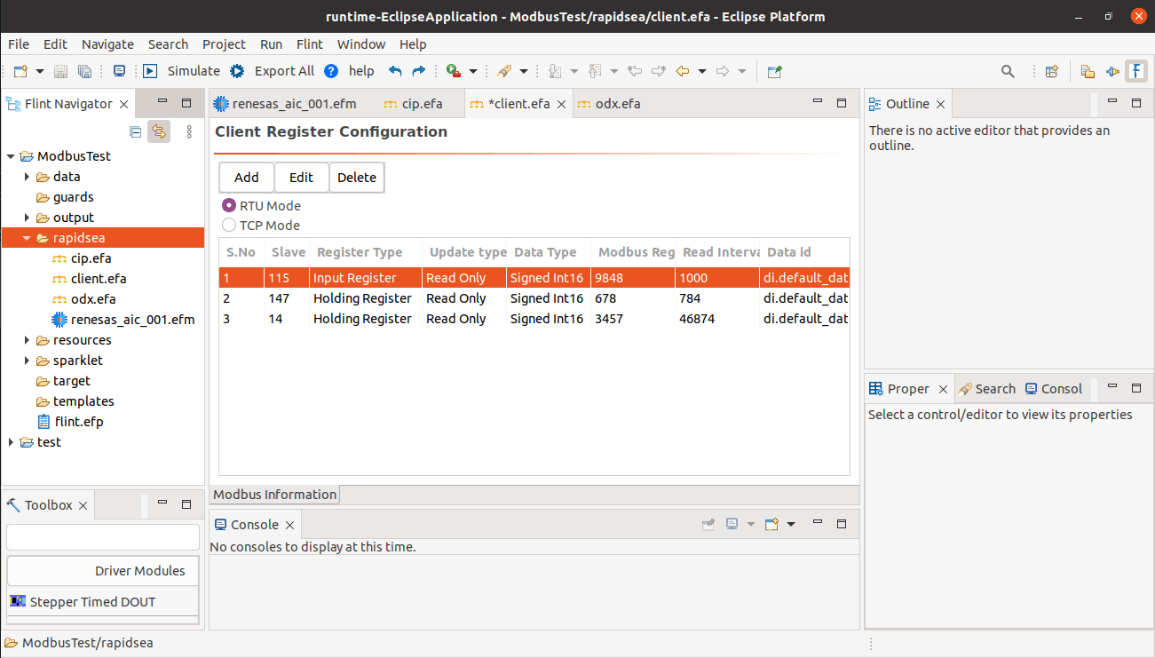Select register row with slave 147
Viewport: 1155px width, 658px height.
[x=533, y=298]
